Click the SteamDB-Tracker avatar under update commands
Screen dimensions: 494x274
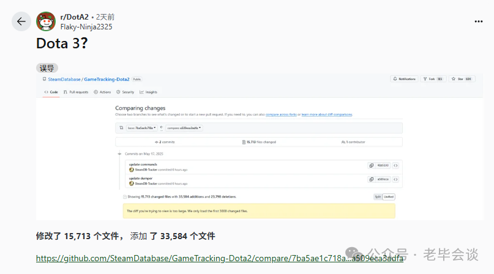pos(132,170)
